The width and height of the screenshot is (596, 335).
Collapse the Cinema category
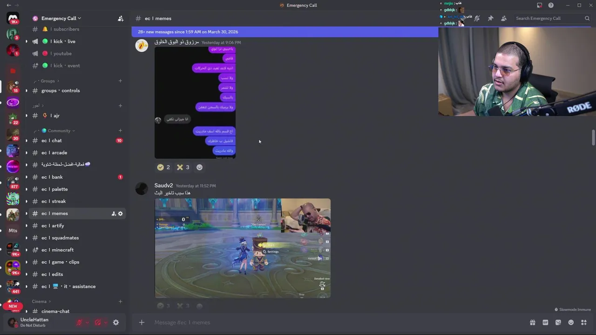[x=41, y=301]
